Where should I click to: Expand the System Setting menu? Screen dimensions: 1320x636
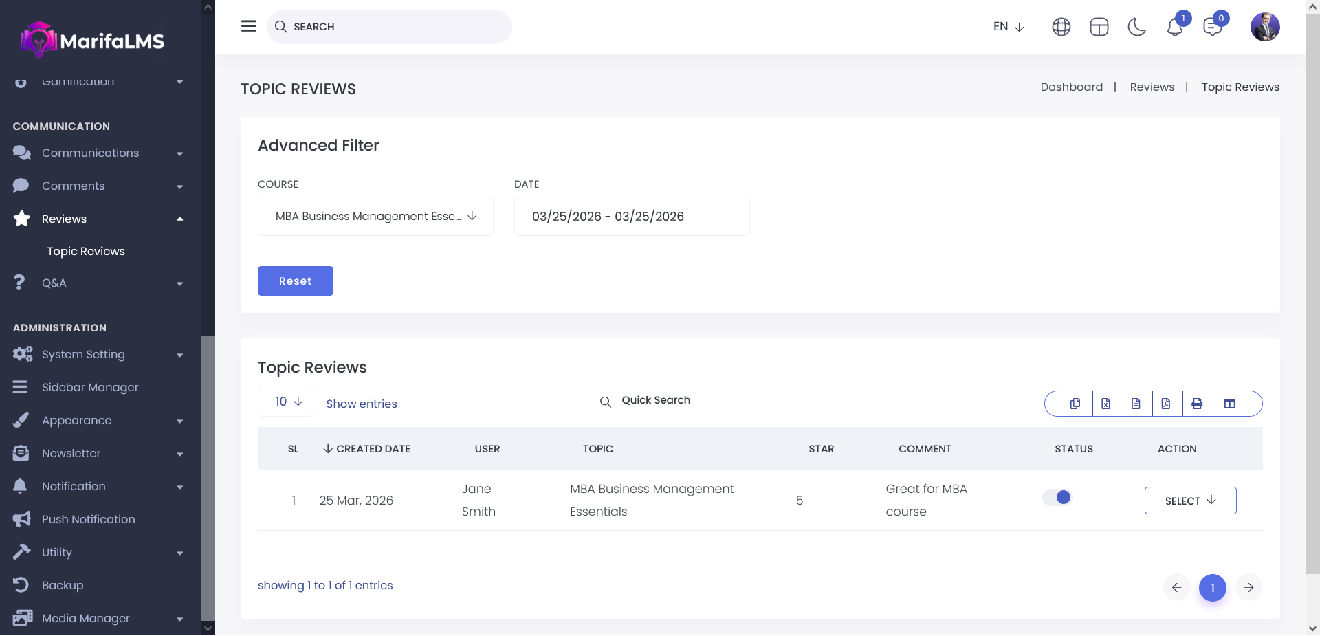(x=96, y=354)
